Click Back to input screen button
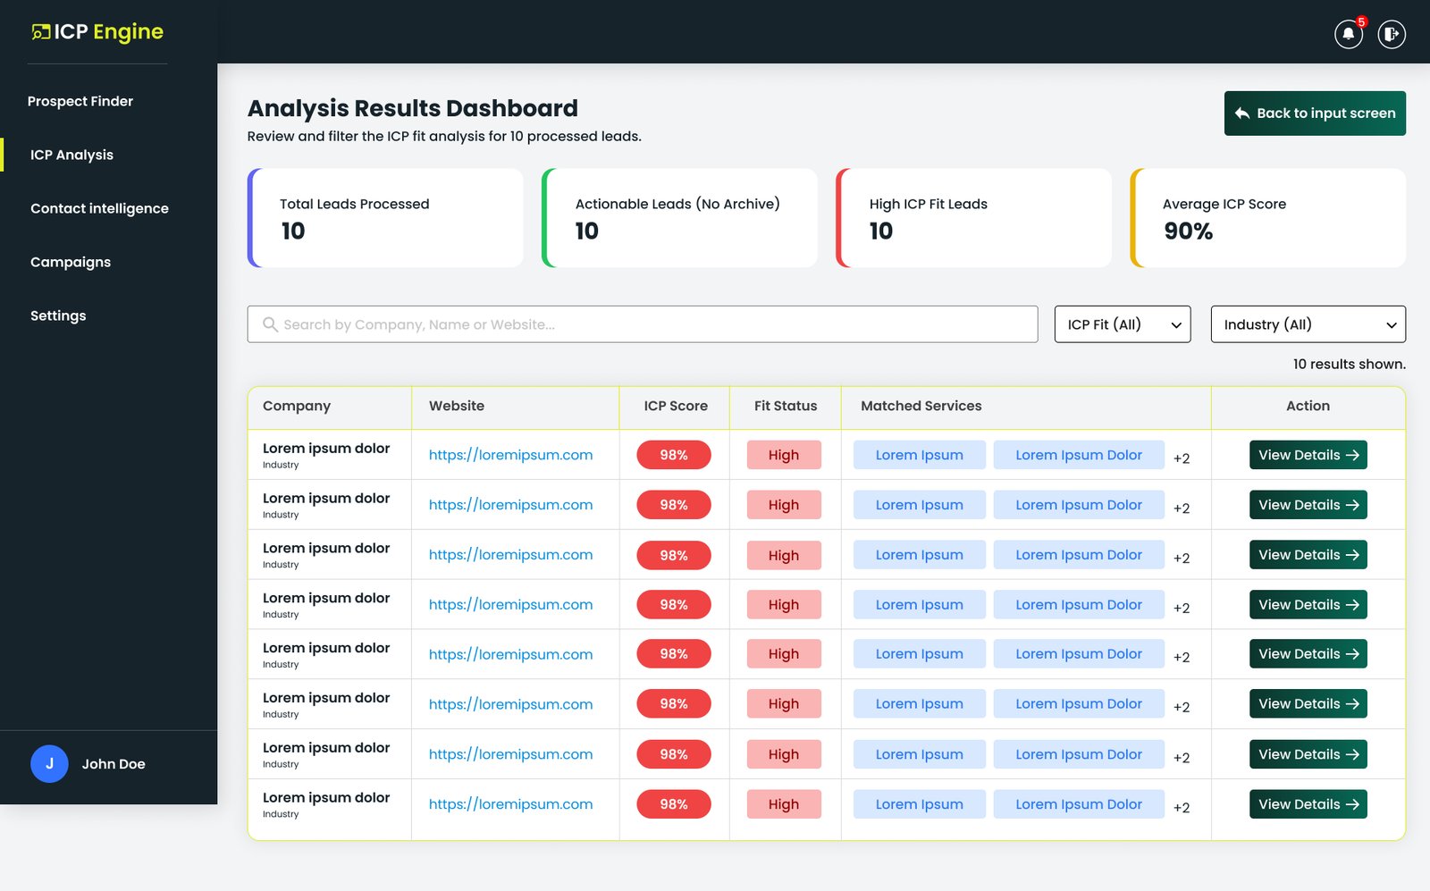This screenshot has height=891, width=1430. point(1315,113)
